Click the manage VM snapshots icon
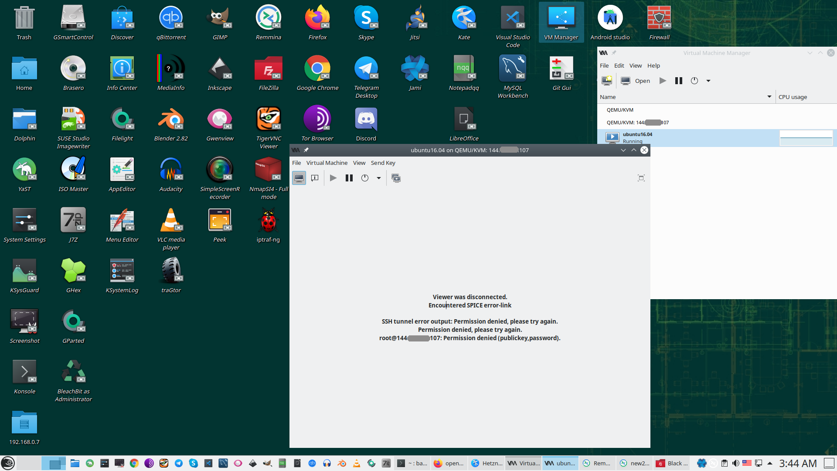 click(x=396, y=178)
